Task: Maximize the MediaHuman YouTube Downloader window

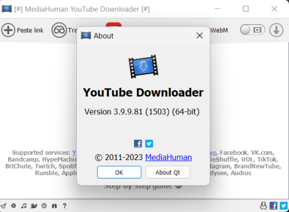Action: pos(246,9)
